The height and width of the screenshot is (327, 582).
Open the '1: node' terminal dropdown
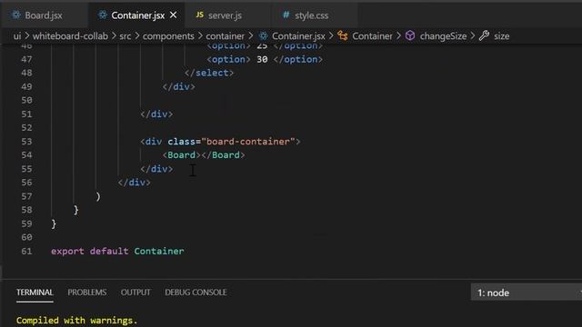point(526,292)
